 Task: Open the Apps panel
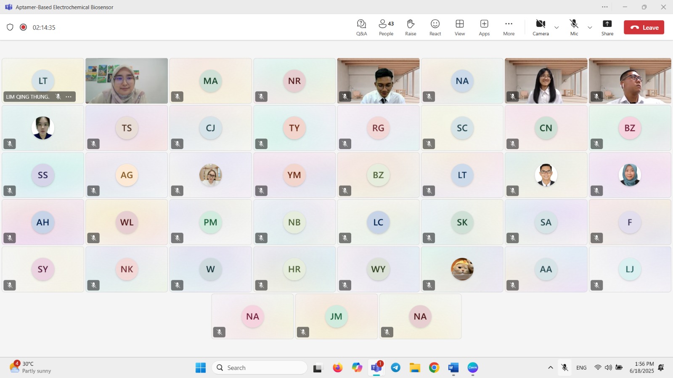pyautogui.click(x=484, y=27)
